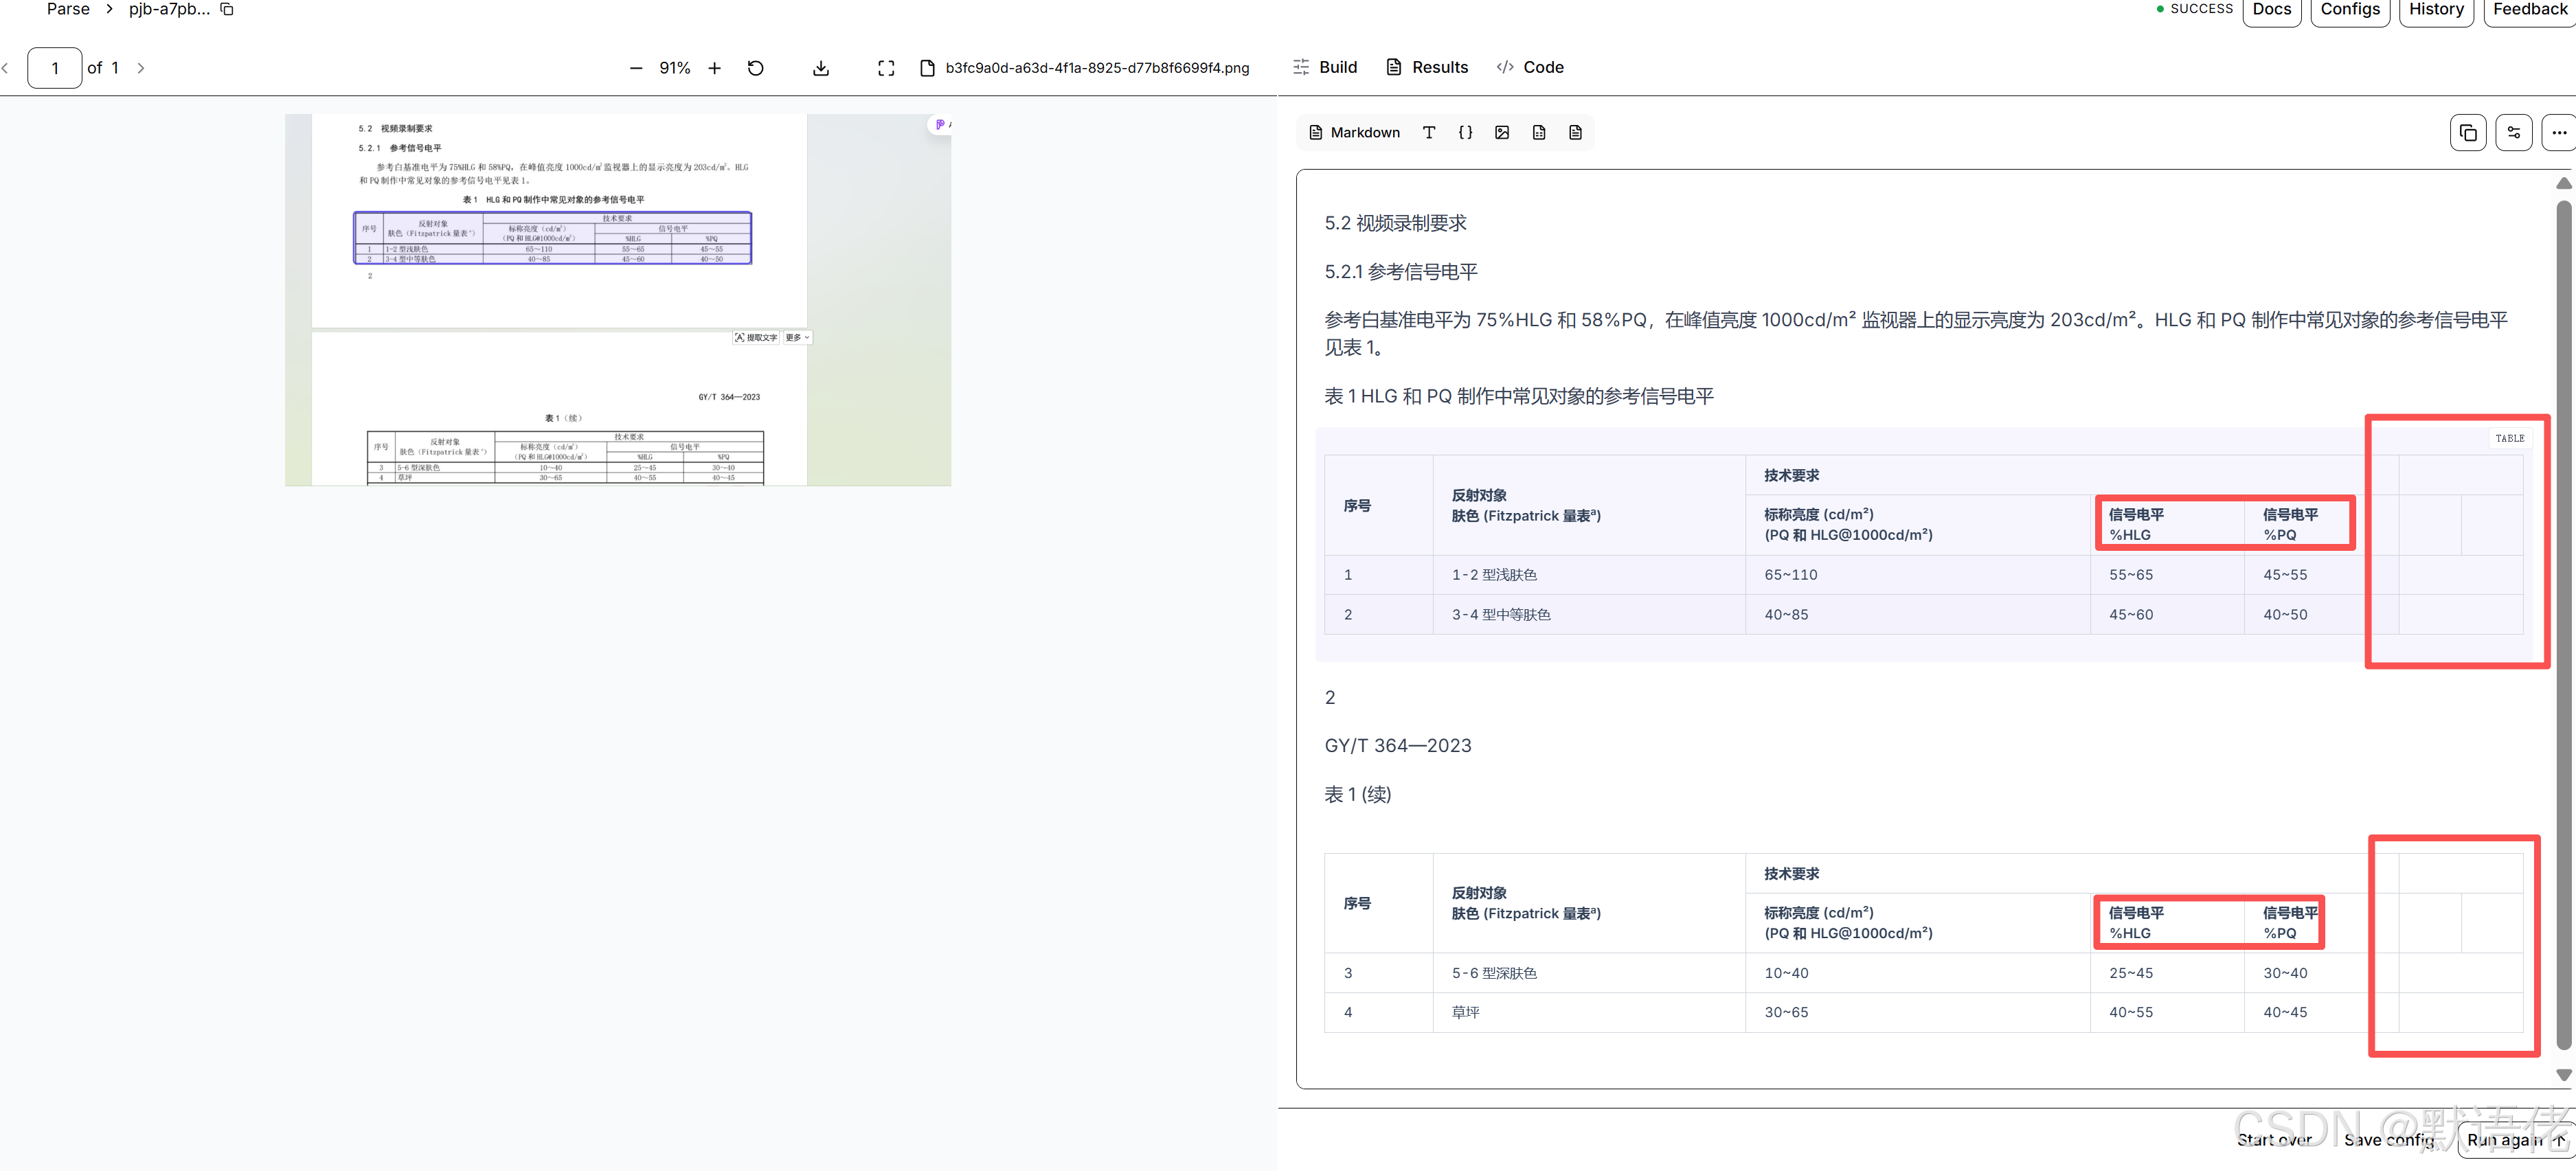Click the 91% zoom level value
This screenshot has height=1171, width=2576.
[x=675, y=68]
